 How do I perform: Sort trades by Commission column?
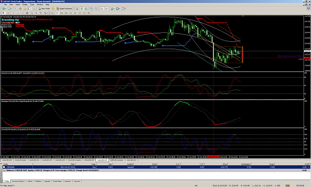click(x=240, y=164)
